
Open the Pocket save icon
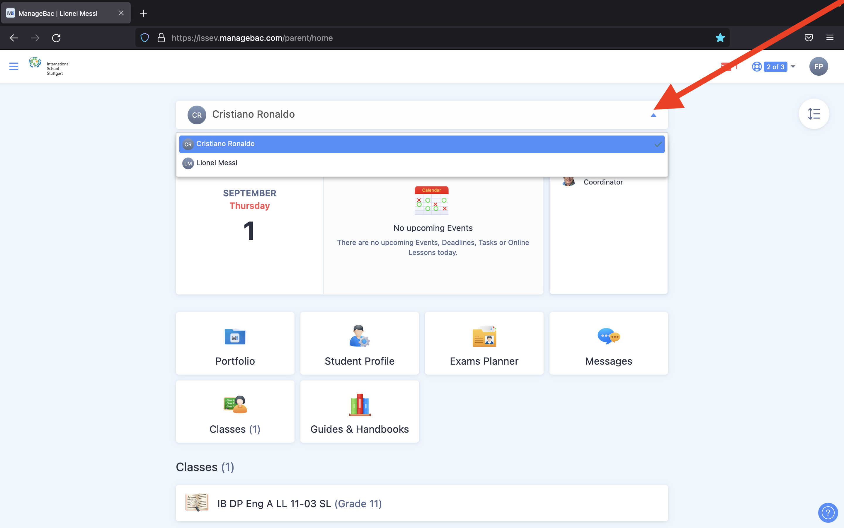(x=809, y=38)
